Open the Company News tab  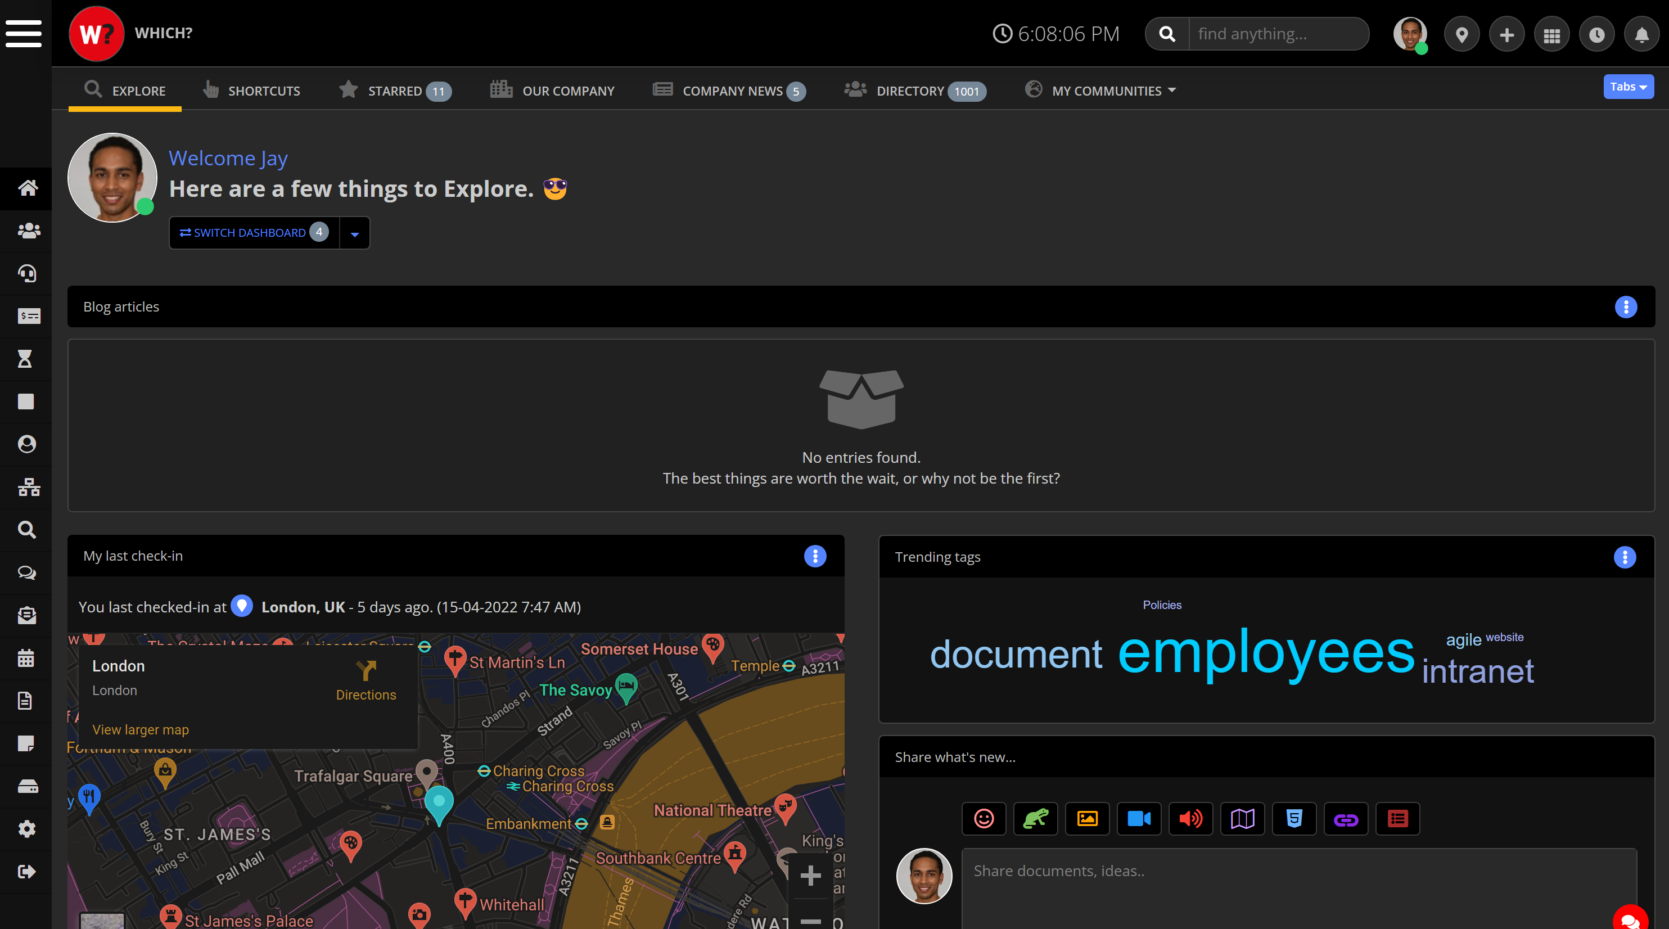point(732,91)
